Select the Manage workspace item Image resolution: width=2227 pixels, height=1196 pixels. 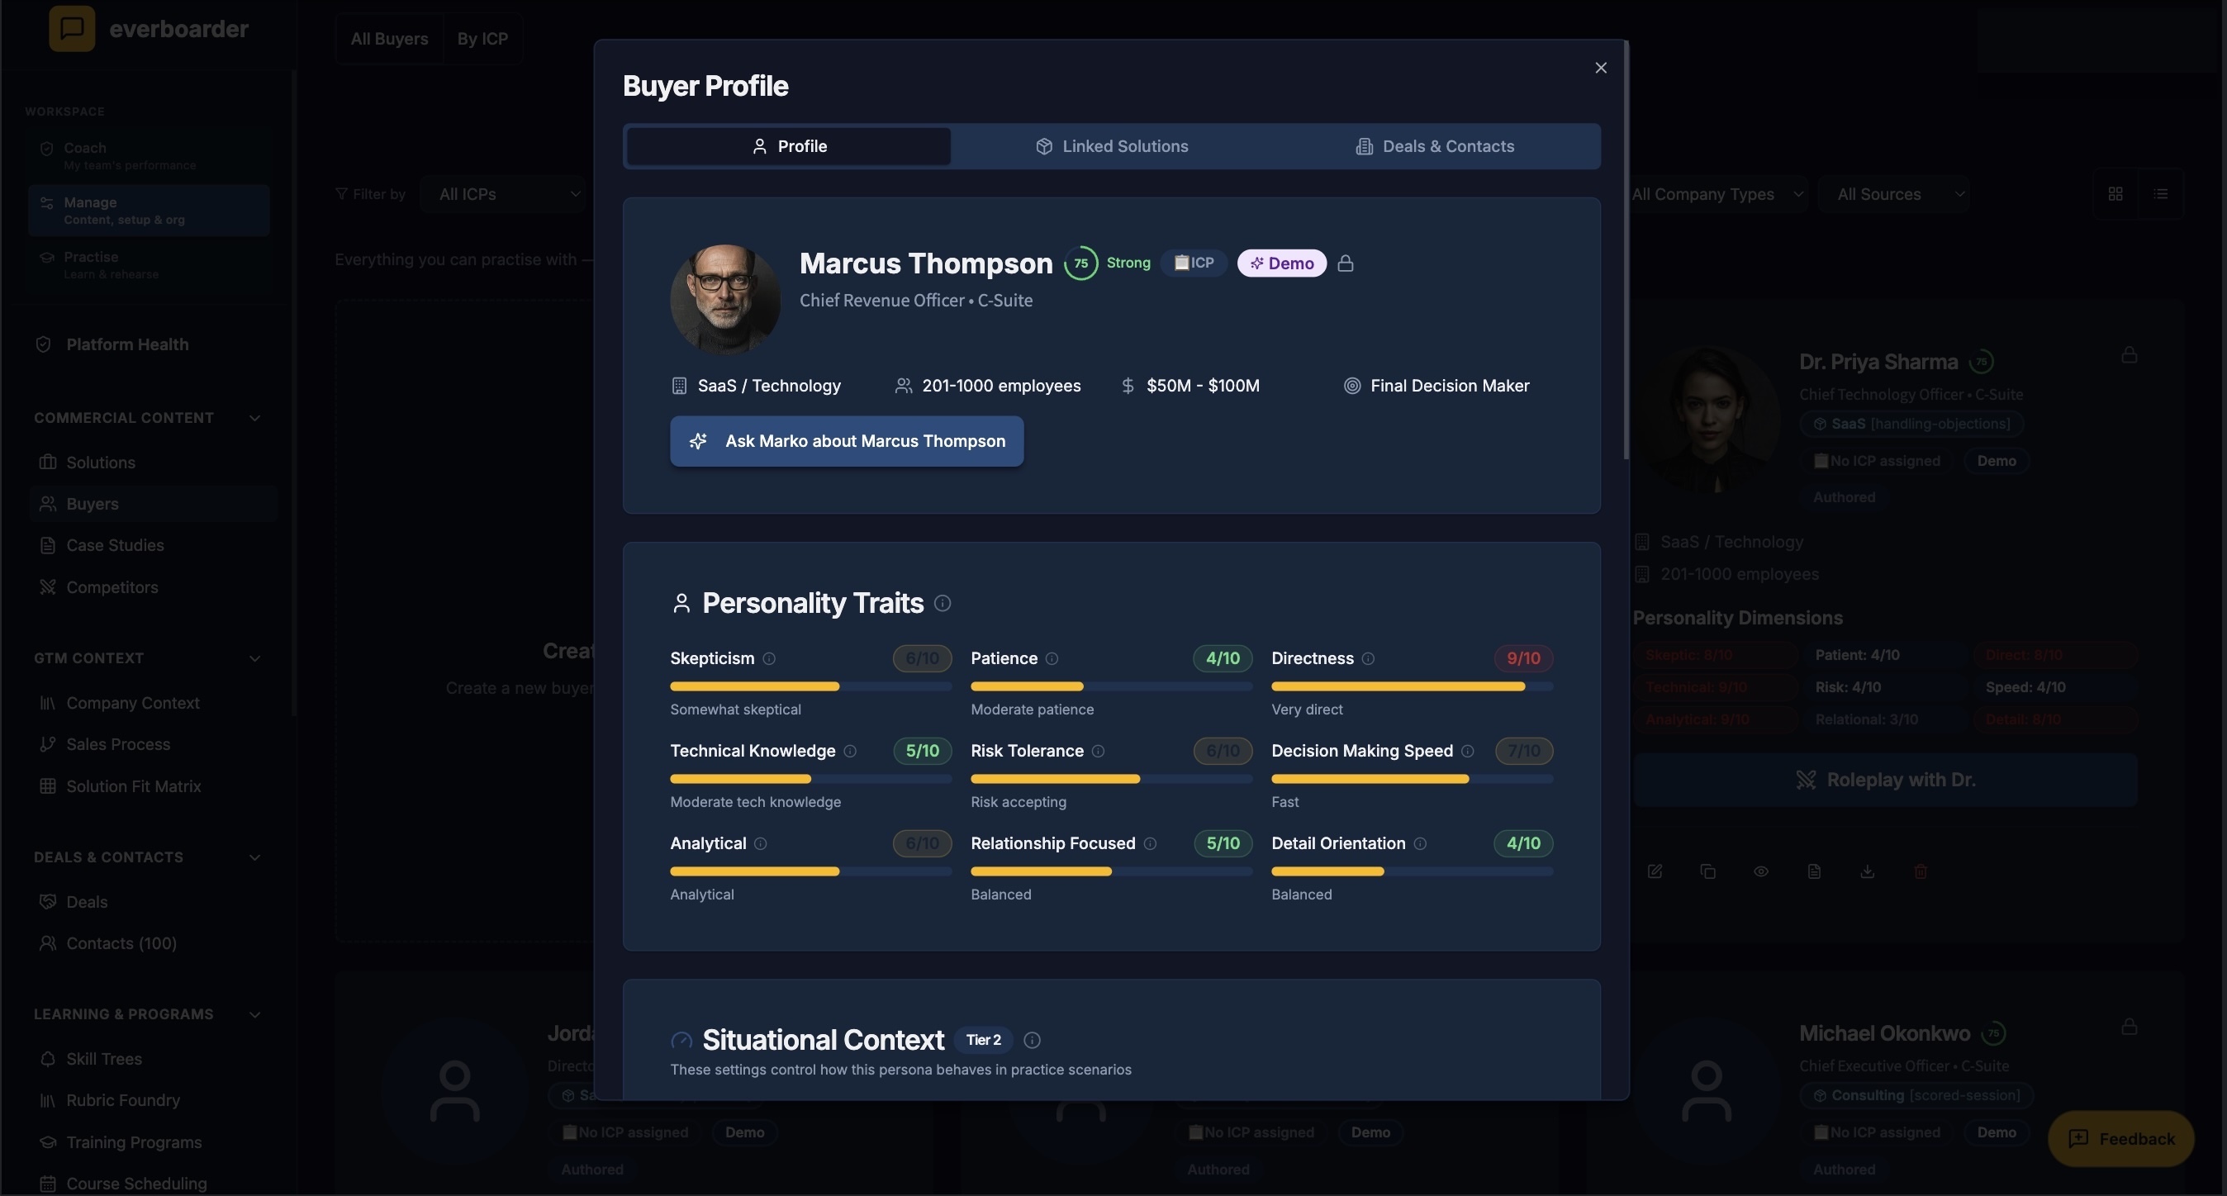tap(149, 211)
